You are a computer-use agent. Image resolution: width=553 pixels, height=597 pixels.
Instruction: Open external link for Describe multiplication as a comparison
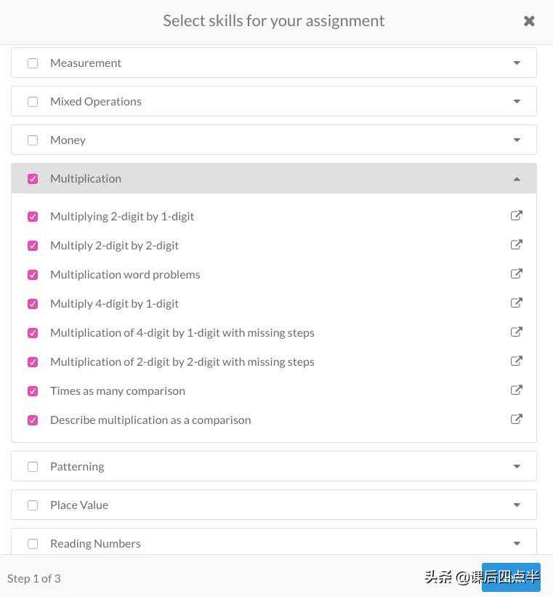pos(517,420)
